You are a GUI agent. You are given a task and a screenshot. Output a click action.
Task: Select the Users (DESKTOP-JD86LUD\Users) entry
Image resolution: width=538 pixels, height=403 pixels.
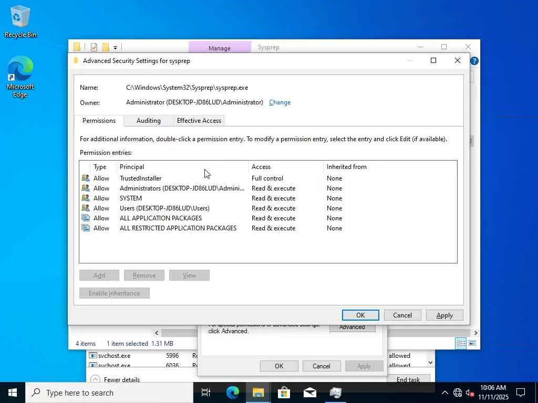[x=268, y=208]
